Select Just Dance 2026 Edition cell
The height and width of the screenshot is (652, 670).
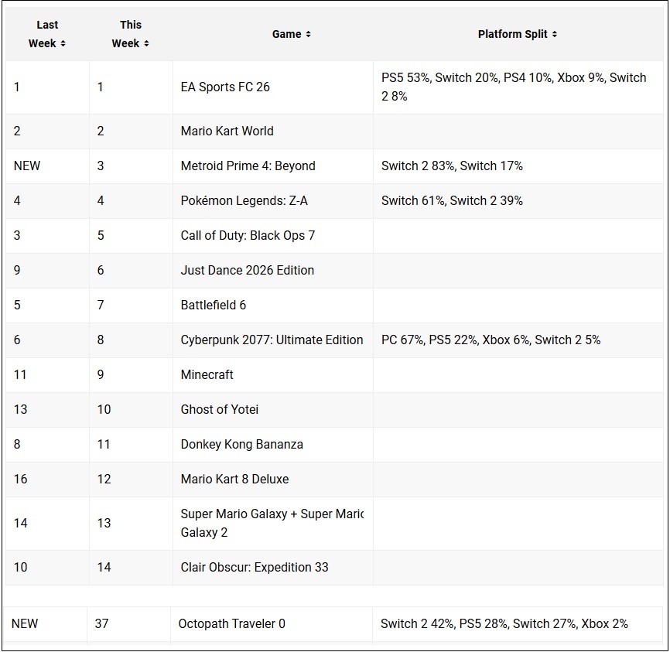pyautogui.click(x=247, y=270)
